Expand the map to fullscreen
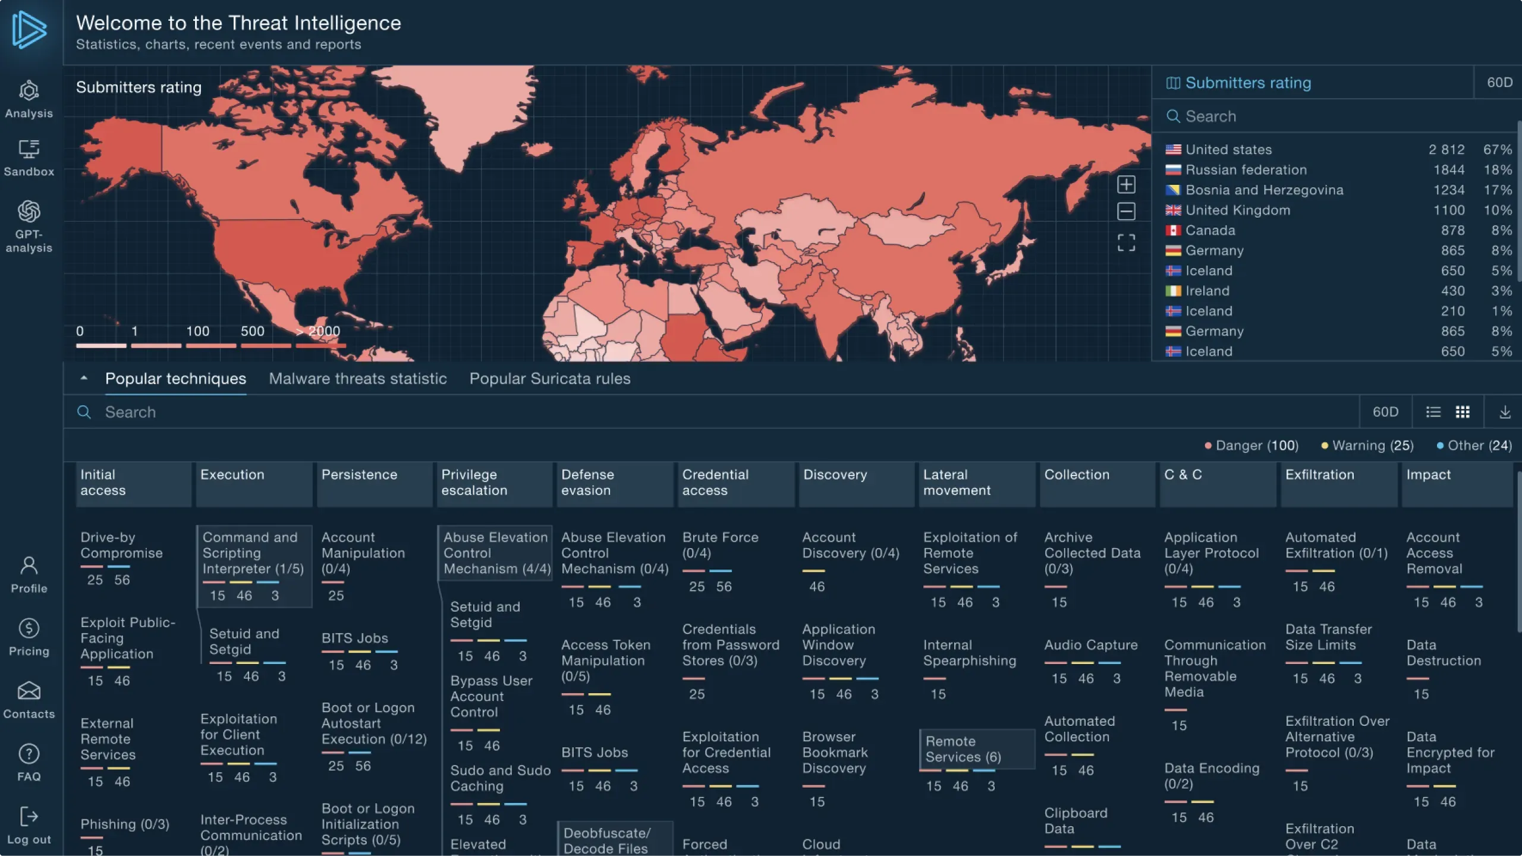 tap(1126, 243)
